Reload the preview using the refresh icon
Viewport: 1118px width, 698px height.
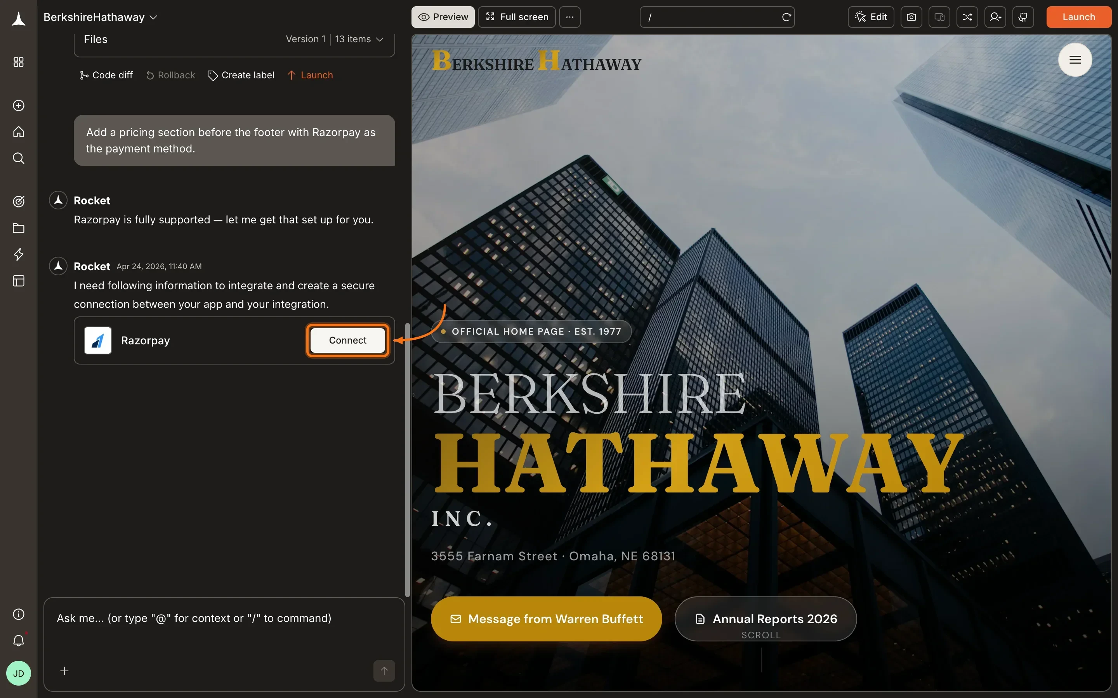click(x=786, y=17)
